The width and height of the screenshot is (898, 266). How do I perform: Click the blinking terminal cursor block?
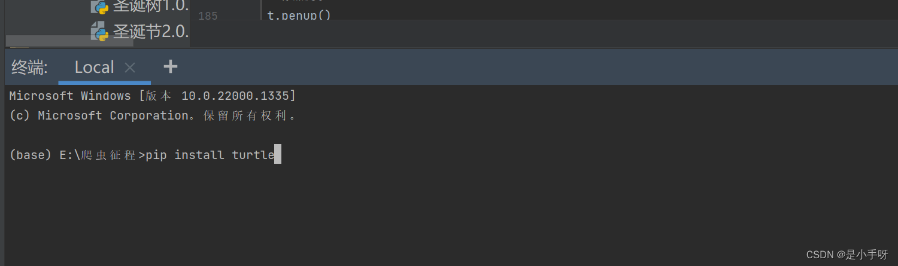coord(278,155)
